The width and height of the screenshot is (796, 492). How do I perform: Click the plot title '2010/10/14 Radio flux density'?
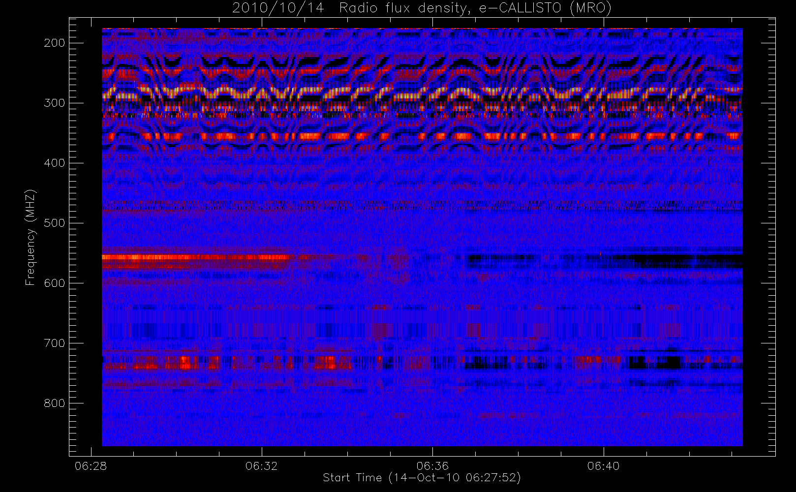coord(422,8)
